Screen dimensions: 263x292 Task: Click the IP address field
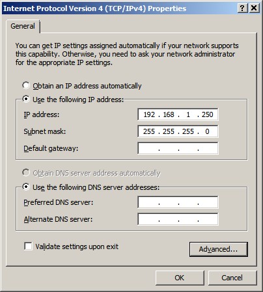(178, 114)
